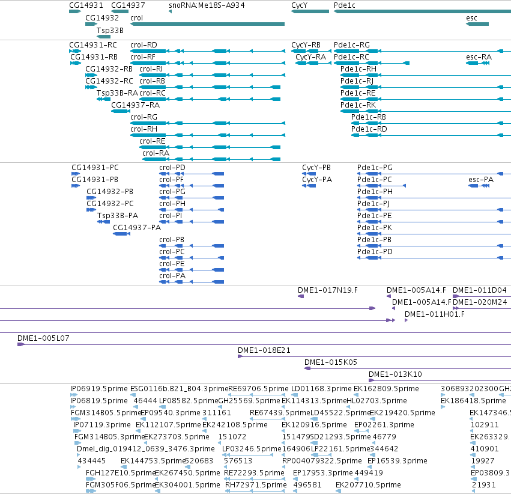This screenshot has width=511, height=494.
Task: Click the Tsp33B gene label
Action: 110,30
